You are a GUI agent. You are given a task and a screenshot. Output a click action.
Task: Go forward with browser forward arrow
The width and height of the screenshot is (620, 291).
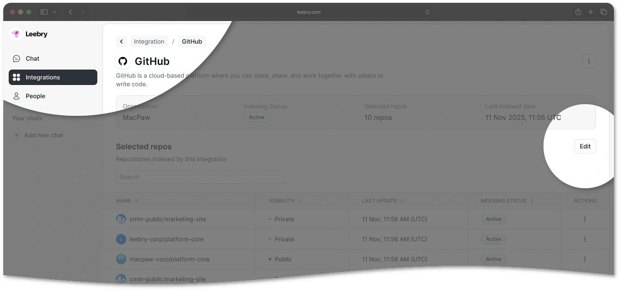(x=83, y=12)
